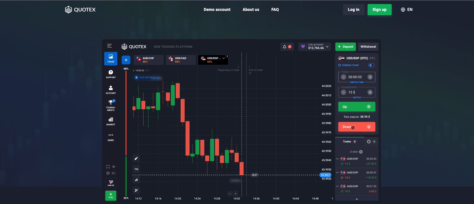Decrease trade time with minus
Screen dimensions: 474x204
click(344, 77)
